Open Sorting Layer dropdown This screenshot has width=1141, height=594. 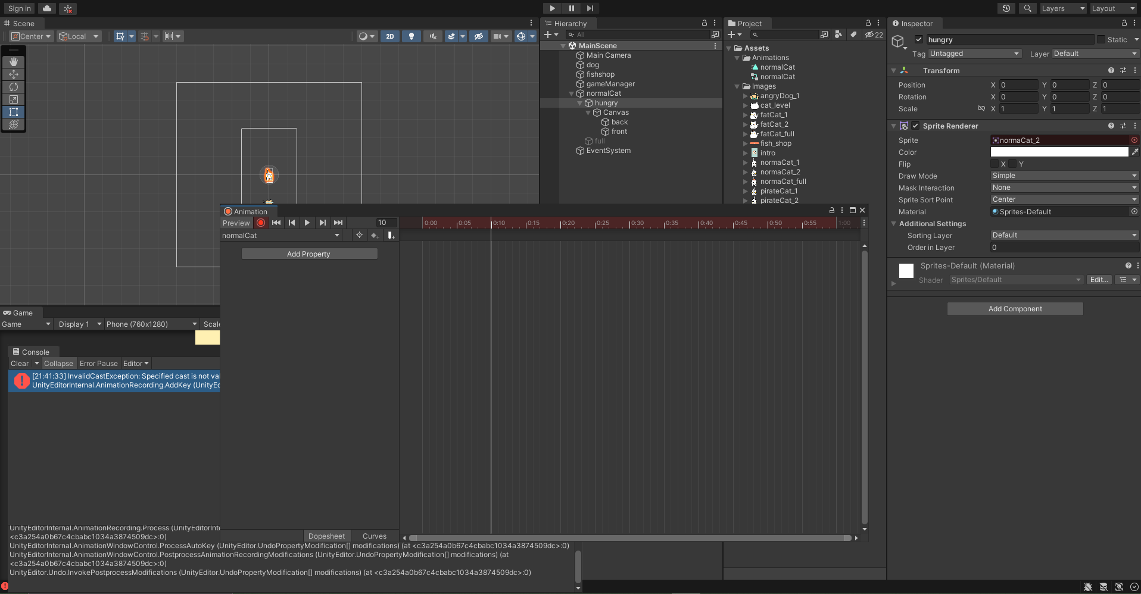[x=1065, y=236]
